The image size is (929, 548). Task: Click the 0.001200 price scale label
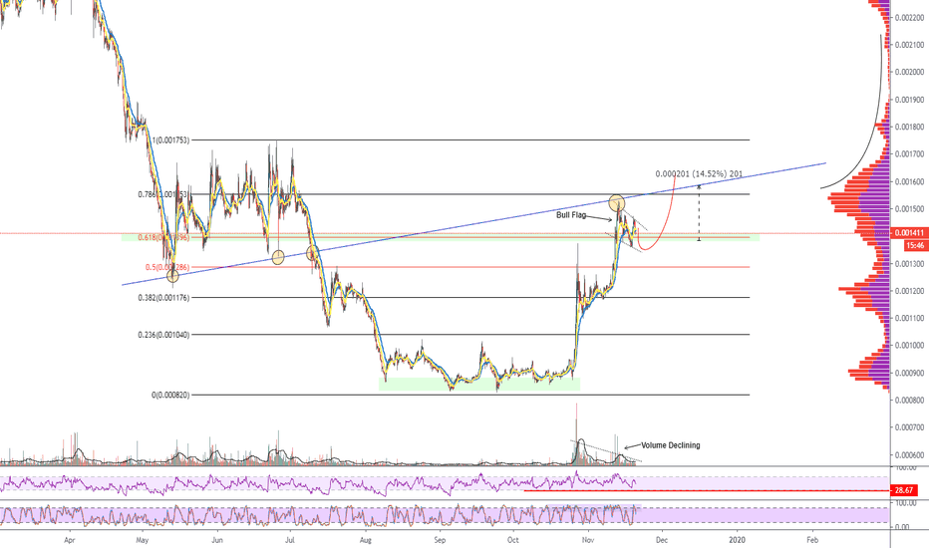pos(909,291)
